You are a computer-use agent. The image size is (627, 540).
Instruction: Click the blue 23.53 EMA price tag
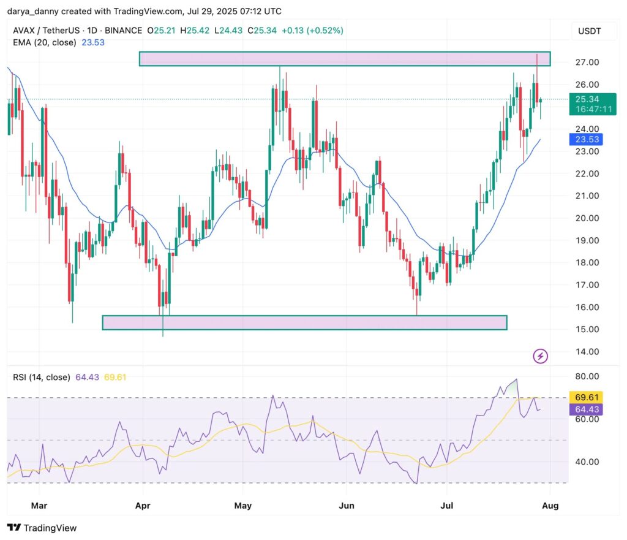(585, 140)
